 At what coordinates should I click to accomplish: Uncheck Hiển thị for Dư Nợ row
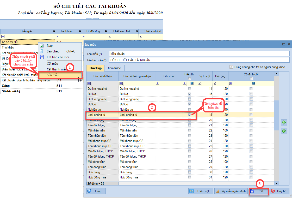189,94
